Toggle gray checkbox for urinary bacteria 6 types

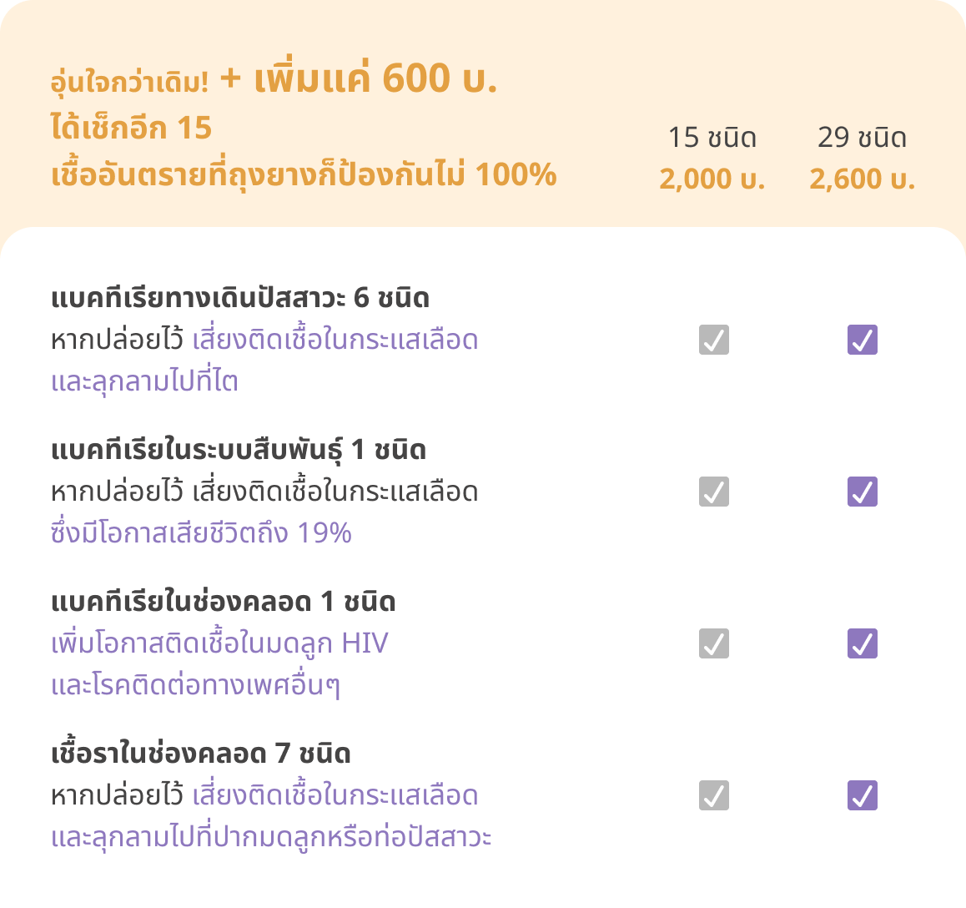coord(713,340)
